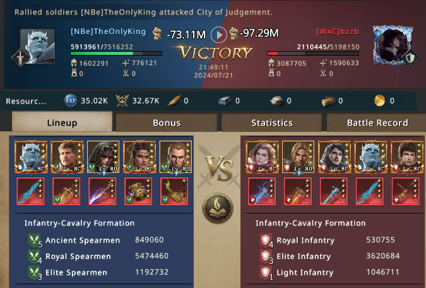
Task: Open [WxC]bzzb defender name link
Action: [x=338, y=32]
